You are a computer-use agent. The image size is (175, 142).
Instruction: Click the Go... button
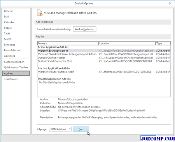pyautogui.click(x=81, y=129)
